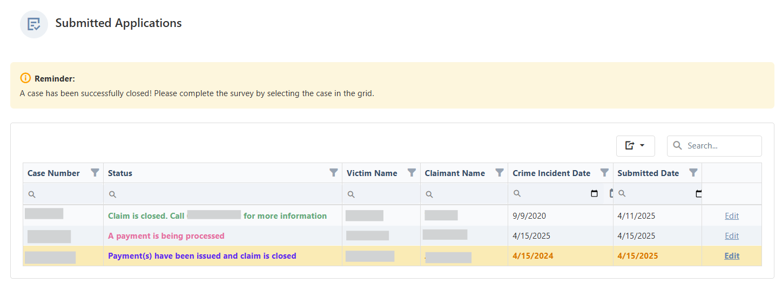Sort by Crime Incident Date header

[551, 173]
